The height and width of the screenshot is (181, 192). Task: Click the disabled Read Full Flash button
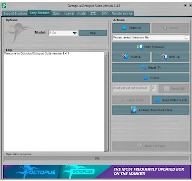[x=151, y=146]
